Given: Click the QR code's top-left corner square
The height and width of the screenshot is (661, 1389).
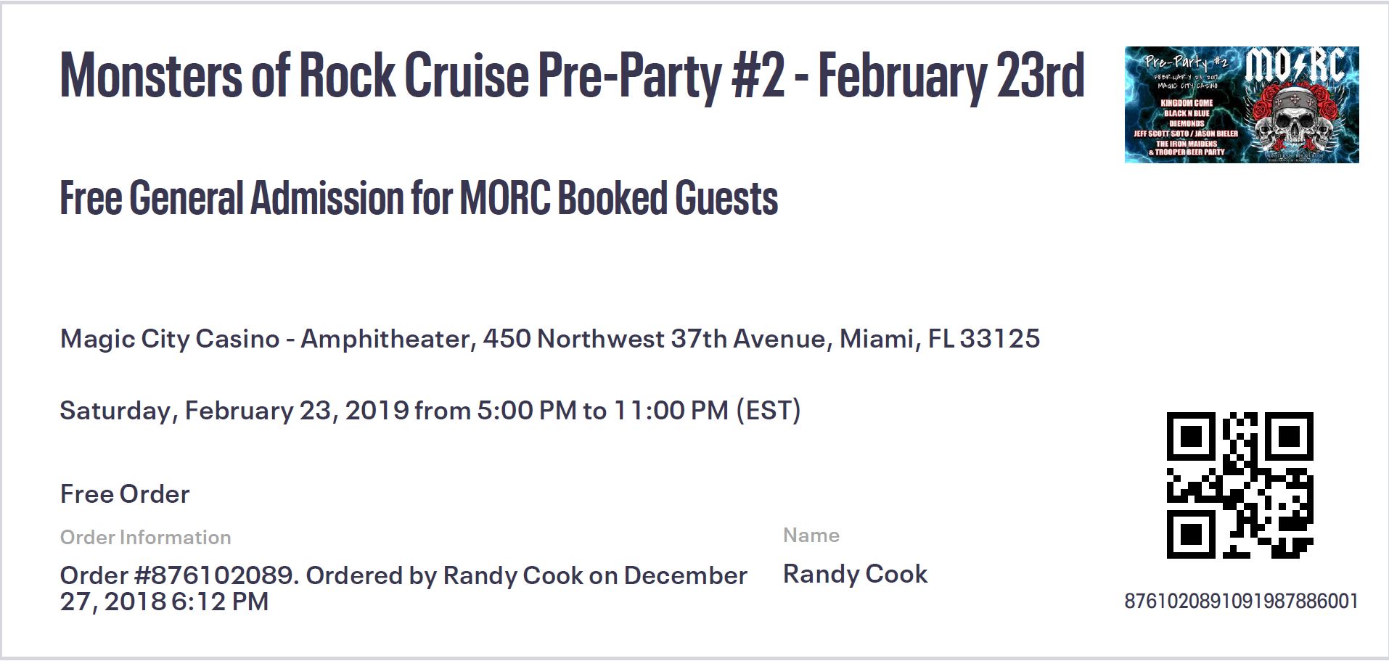Looking at the screenshot, I should click(x=1191, y=437).
